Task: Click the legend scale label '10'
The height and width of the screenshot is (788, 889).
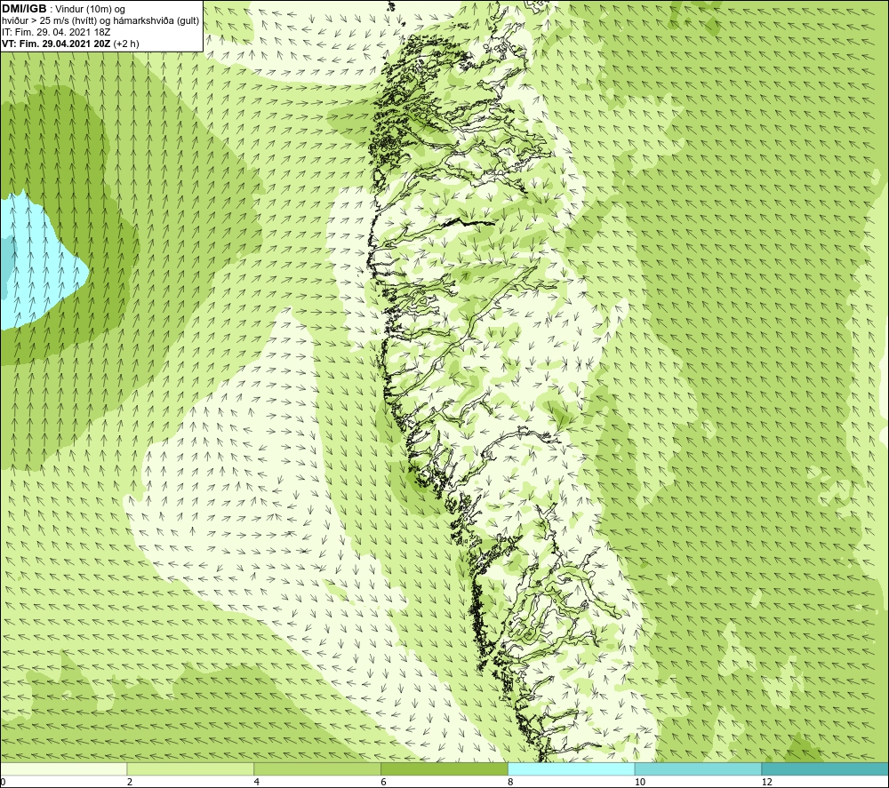Action: (640, 782)
